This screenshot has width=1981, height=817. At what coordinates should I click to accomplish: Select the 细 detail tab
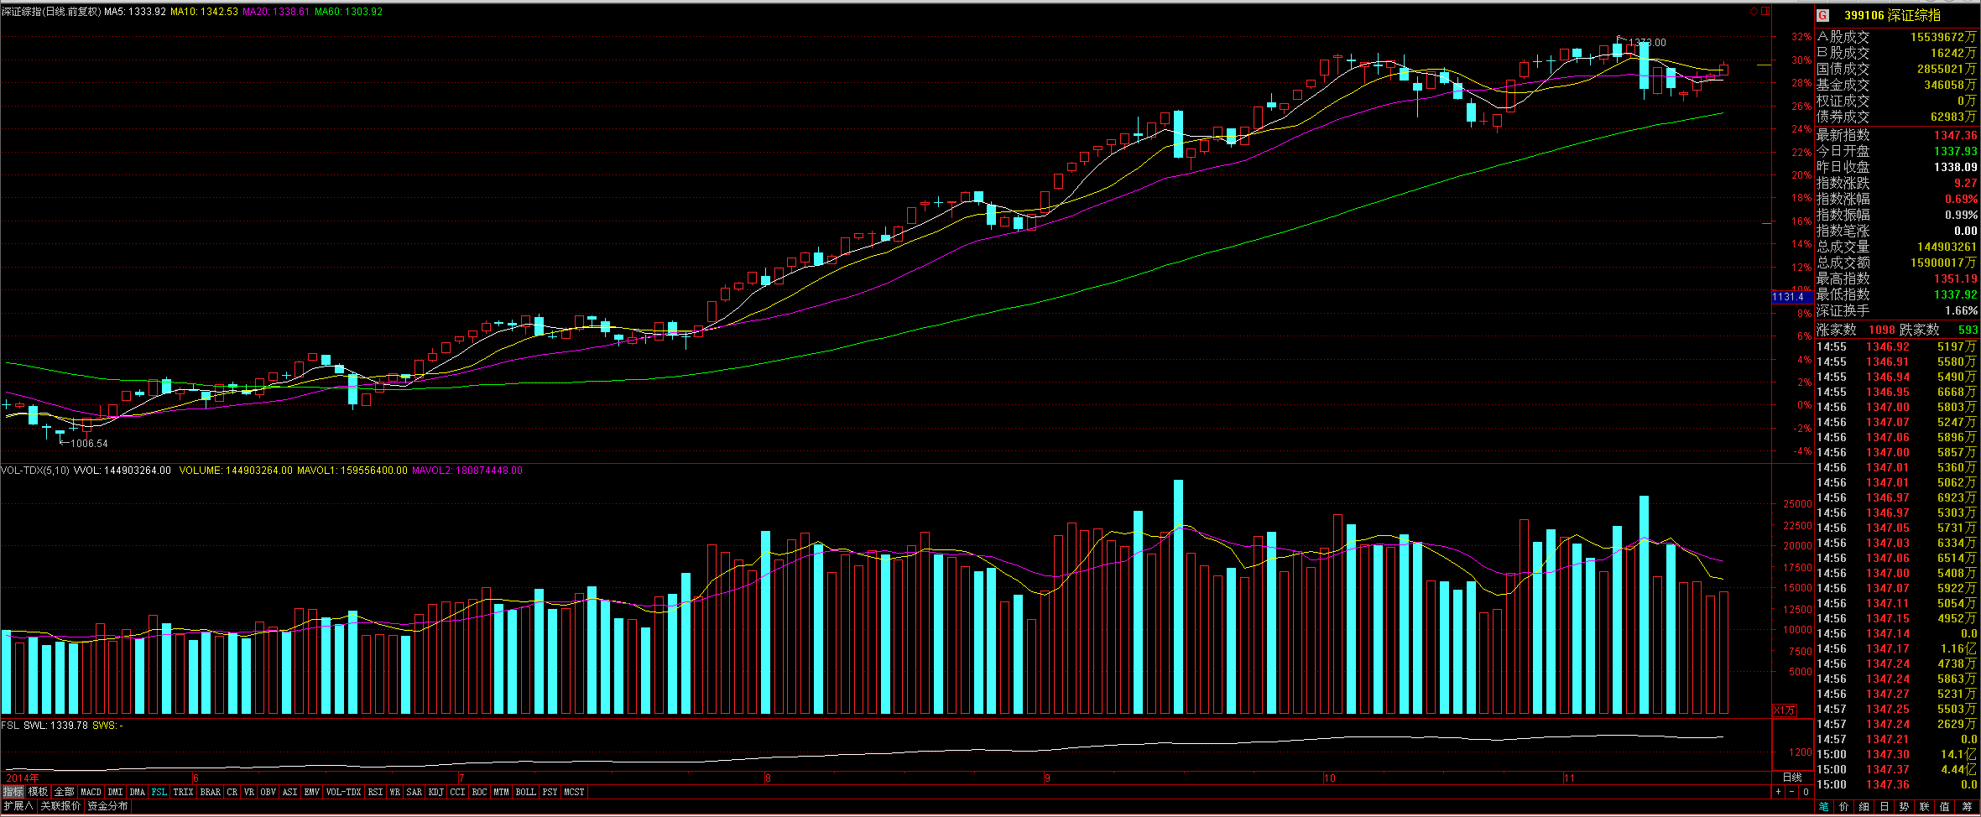click(x=1864, y=806)
